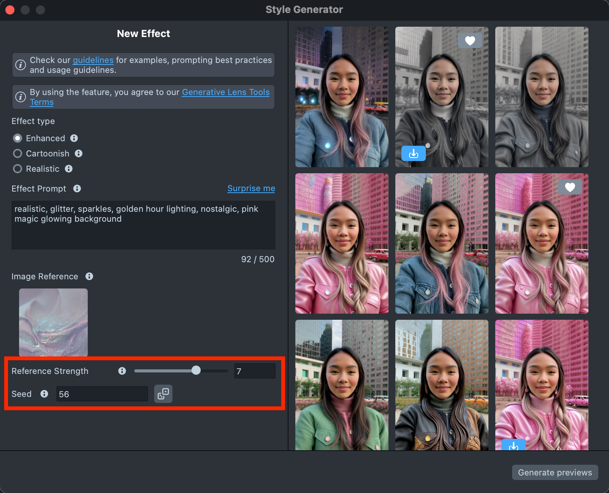Click info icon next to Cartoonish
This screenshot has width=609, height=493.
(79, 153)
